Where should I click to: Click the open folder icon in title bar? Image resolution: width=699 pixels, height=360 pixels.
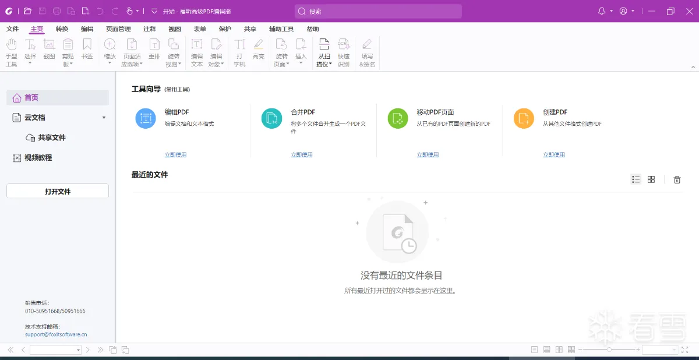click(x=27, y=11)
